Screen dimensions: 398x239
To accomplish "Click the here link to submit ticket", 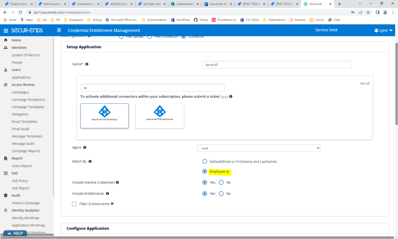I will [x=224, y=96].
